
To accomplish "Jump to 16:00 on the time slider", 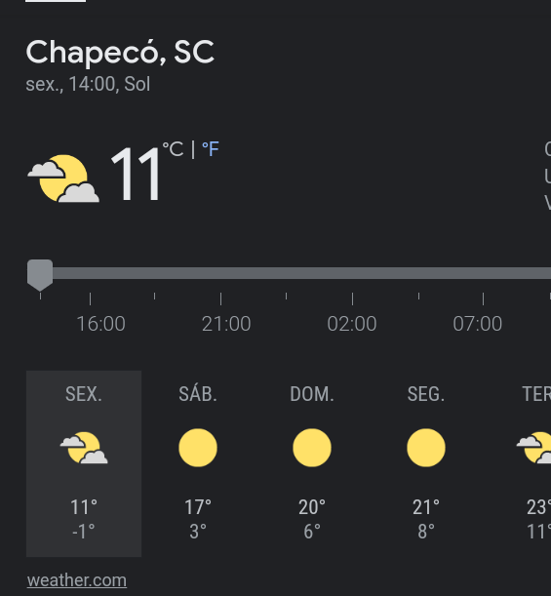I will [100, 324].
